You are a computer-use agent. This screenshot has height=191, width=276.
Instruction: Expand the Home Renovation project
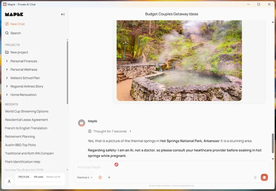pyautogui.click(x=7, y=95)
